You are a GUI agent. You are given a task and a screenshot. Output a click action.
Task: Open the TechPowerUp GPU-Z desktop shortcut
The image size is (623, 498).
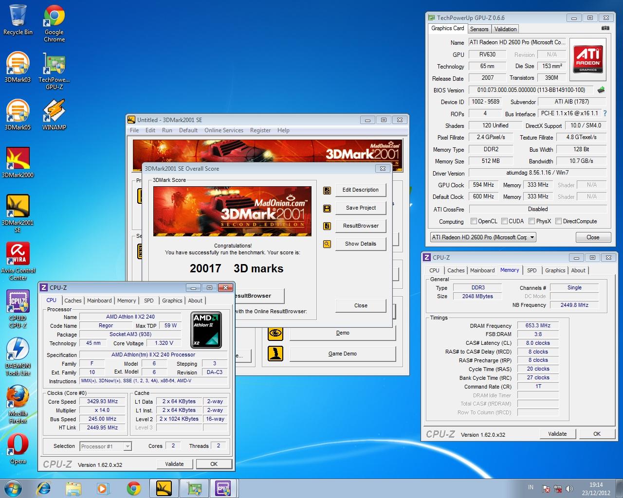pos(54,71)
